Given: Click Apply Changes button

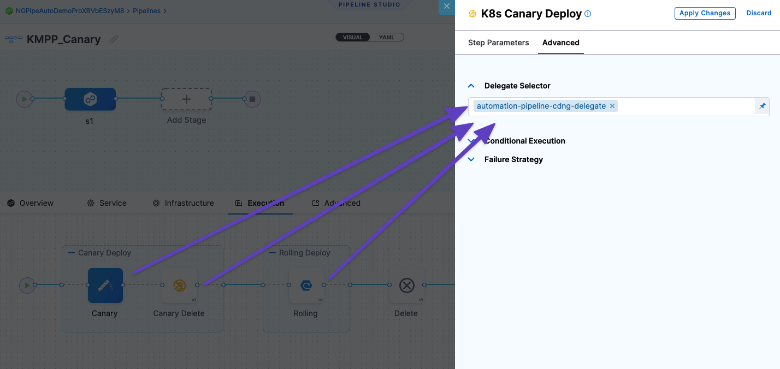Looking at the screenshot, I should click(705, 13).
